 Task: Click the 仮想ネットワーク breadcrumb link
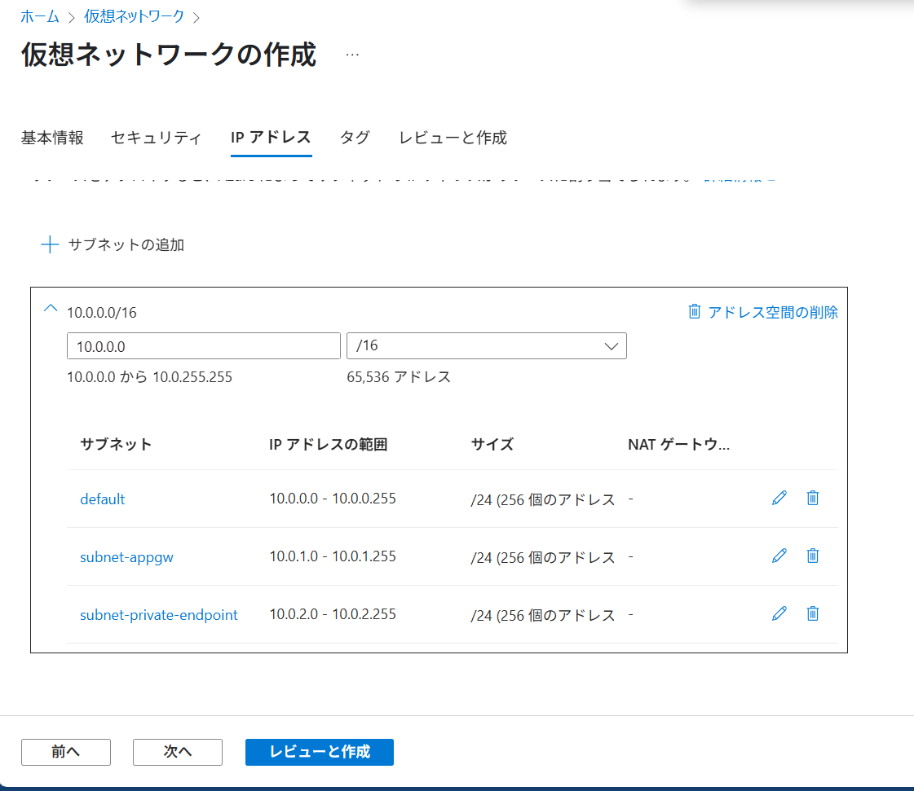click(x=134, y=16)
